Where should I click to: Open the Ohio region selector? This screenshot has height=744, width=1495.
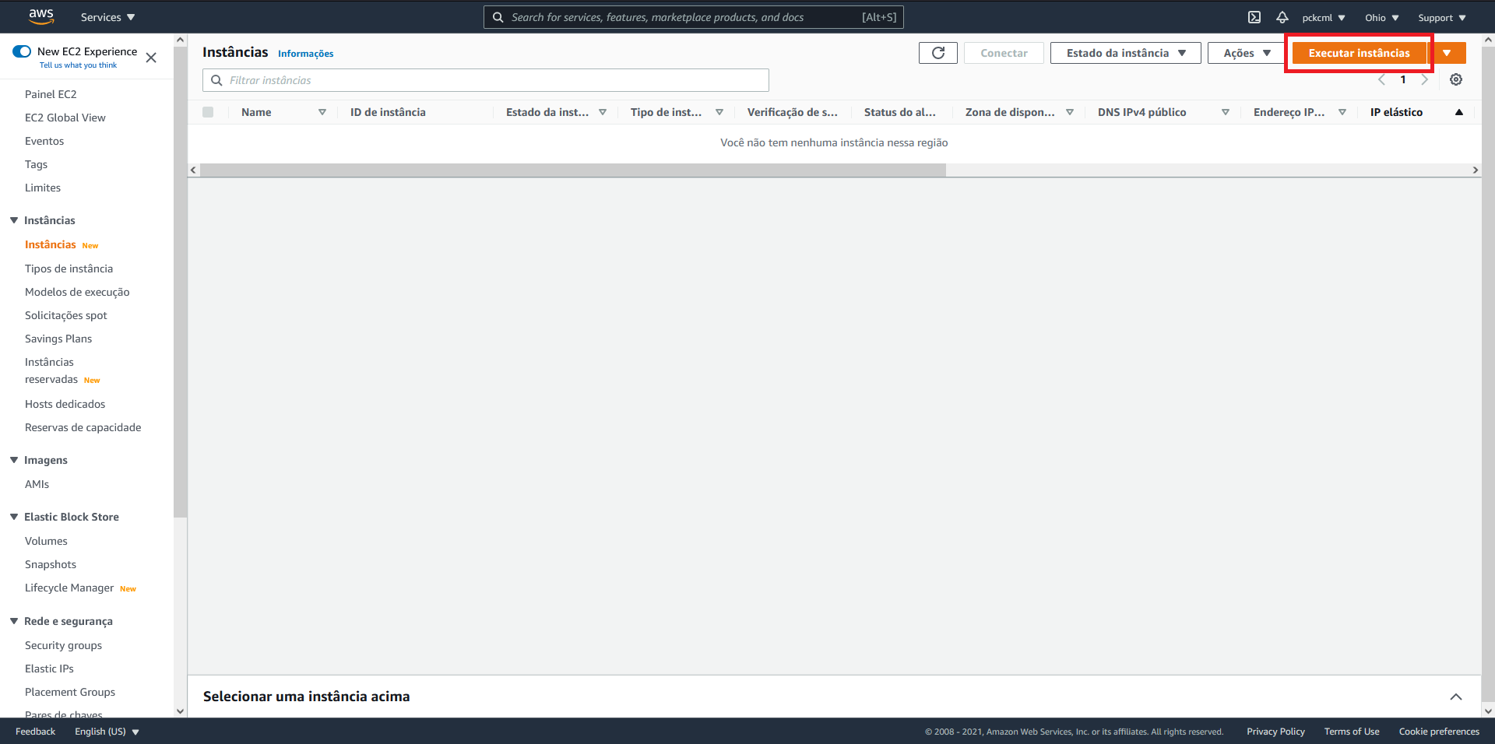click(1380, 16)
